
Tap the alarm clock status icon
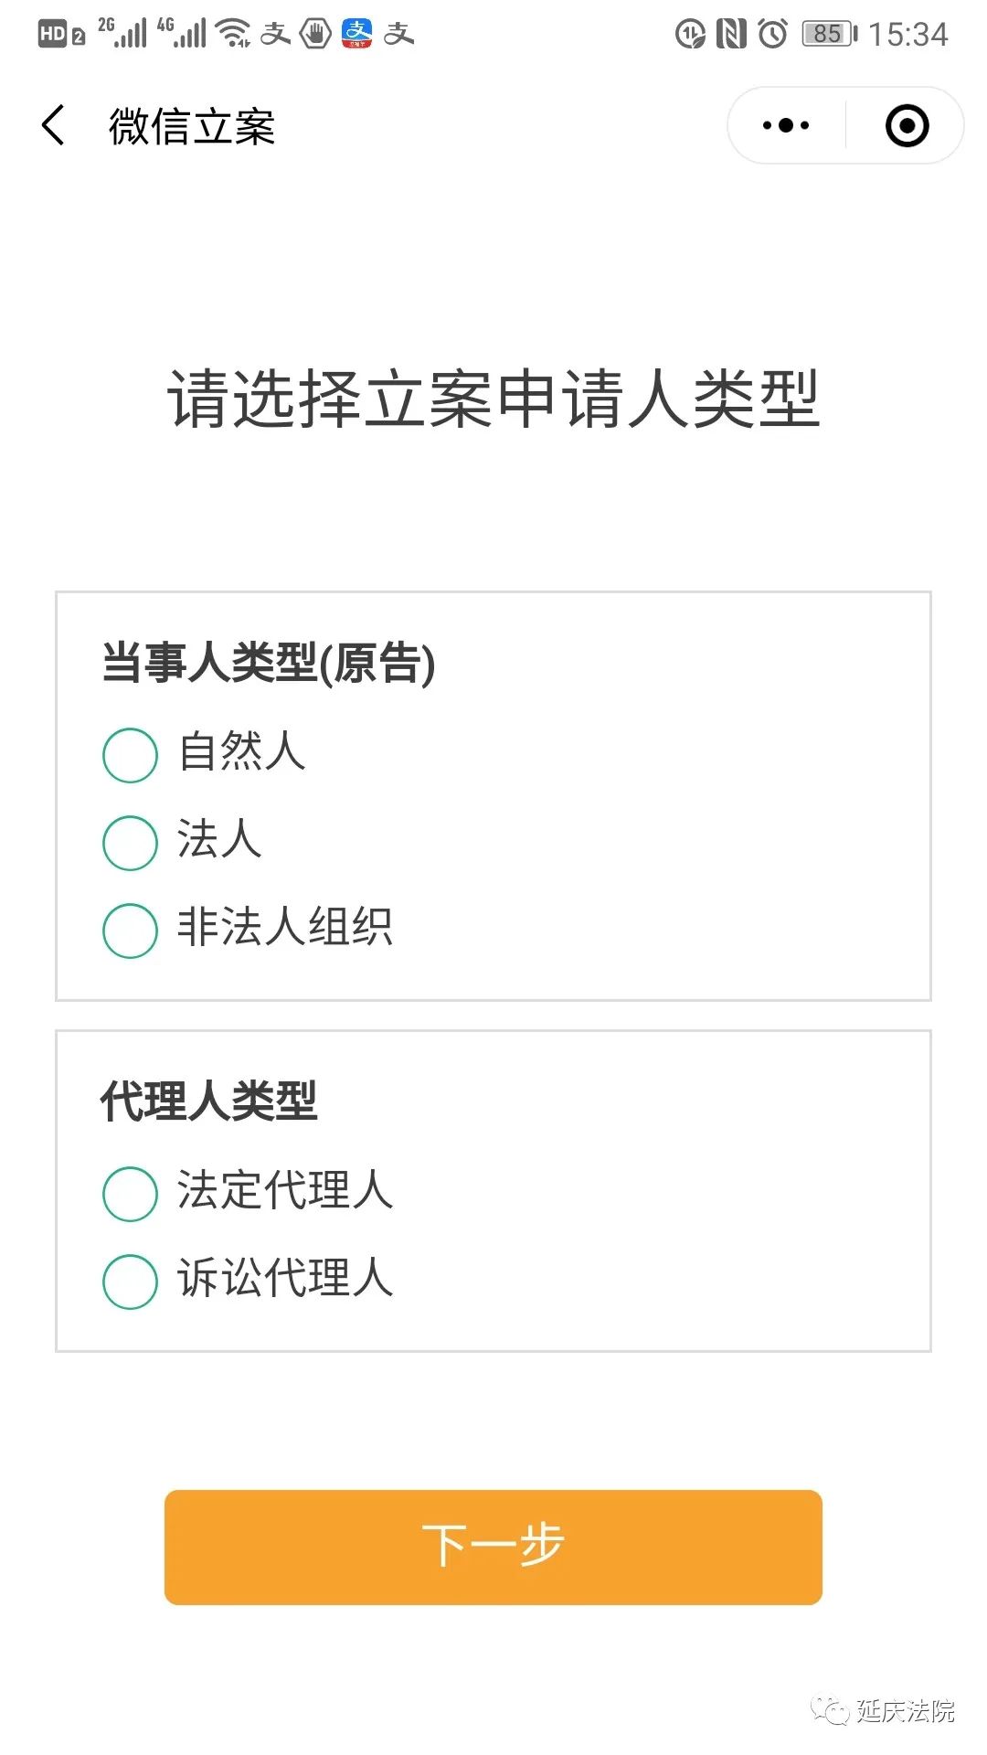(772, 34)
